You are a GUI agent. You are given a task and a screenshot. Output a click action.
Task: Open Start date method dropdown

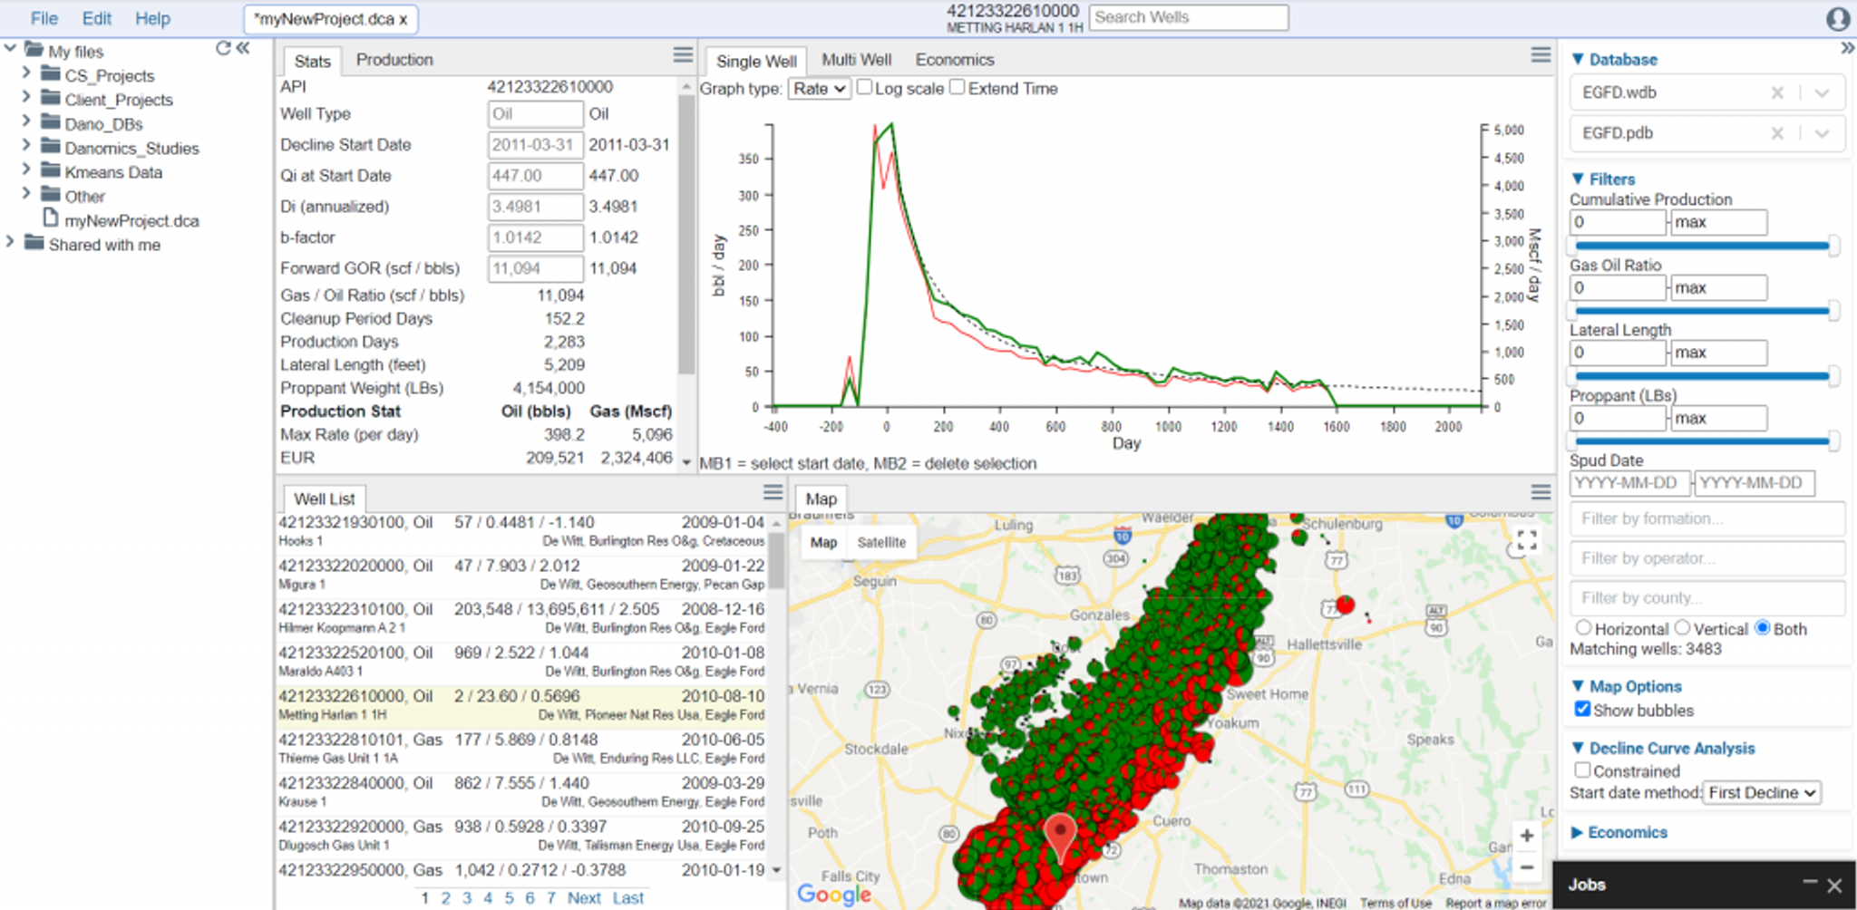tap(1762, 792)
